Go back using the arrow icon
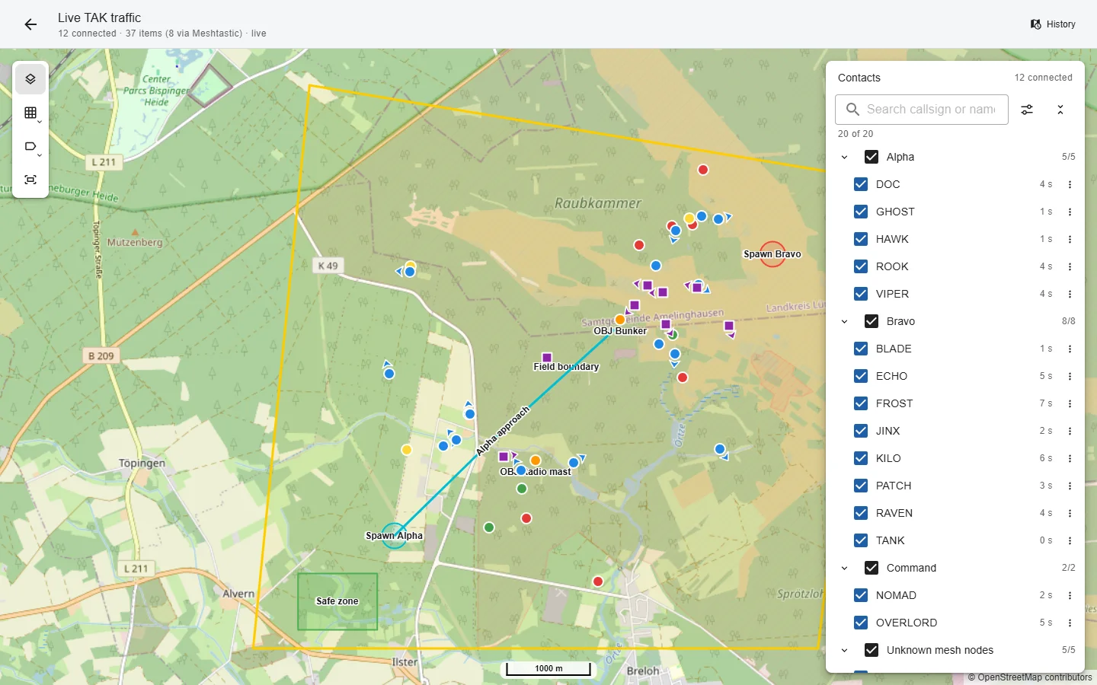The image size is (1097, 685). 30,24
